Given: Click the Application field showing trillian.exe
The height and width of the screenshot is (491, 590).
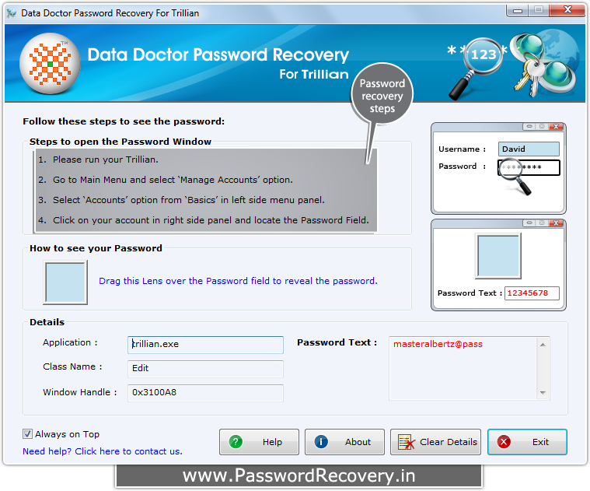Looking at the screenshot, I should point(205,345).
